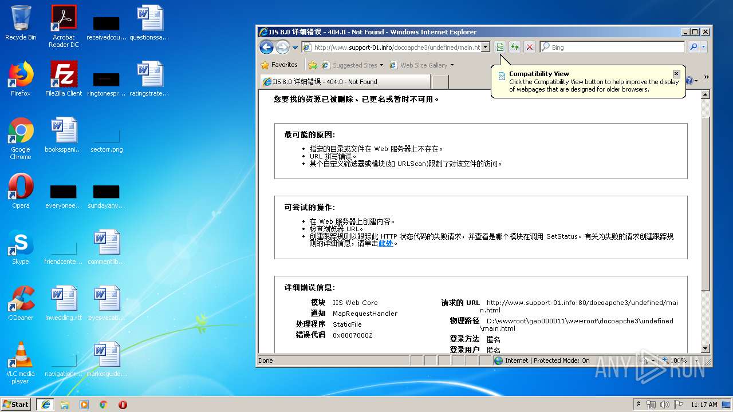
Task: Select the eyesvacati Word document icon
Action: point(107,303)
